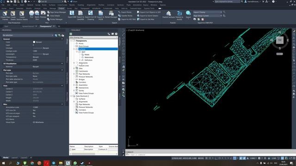Collapse the View properties section
296x166 pixels.
tap(62, 86)
